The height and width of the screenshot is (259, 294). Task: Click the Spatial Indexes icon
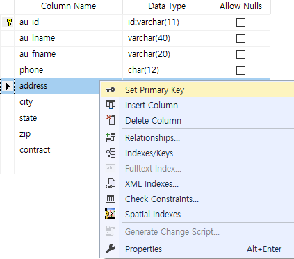point(111,214)
